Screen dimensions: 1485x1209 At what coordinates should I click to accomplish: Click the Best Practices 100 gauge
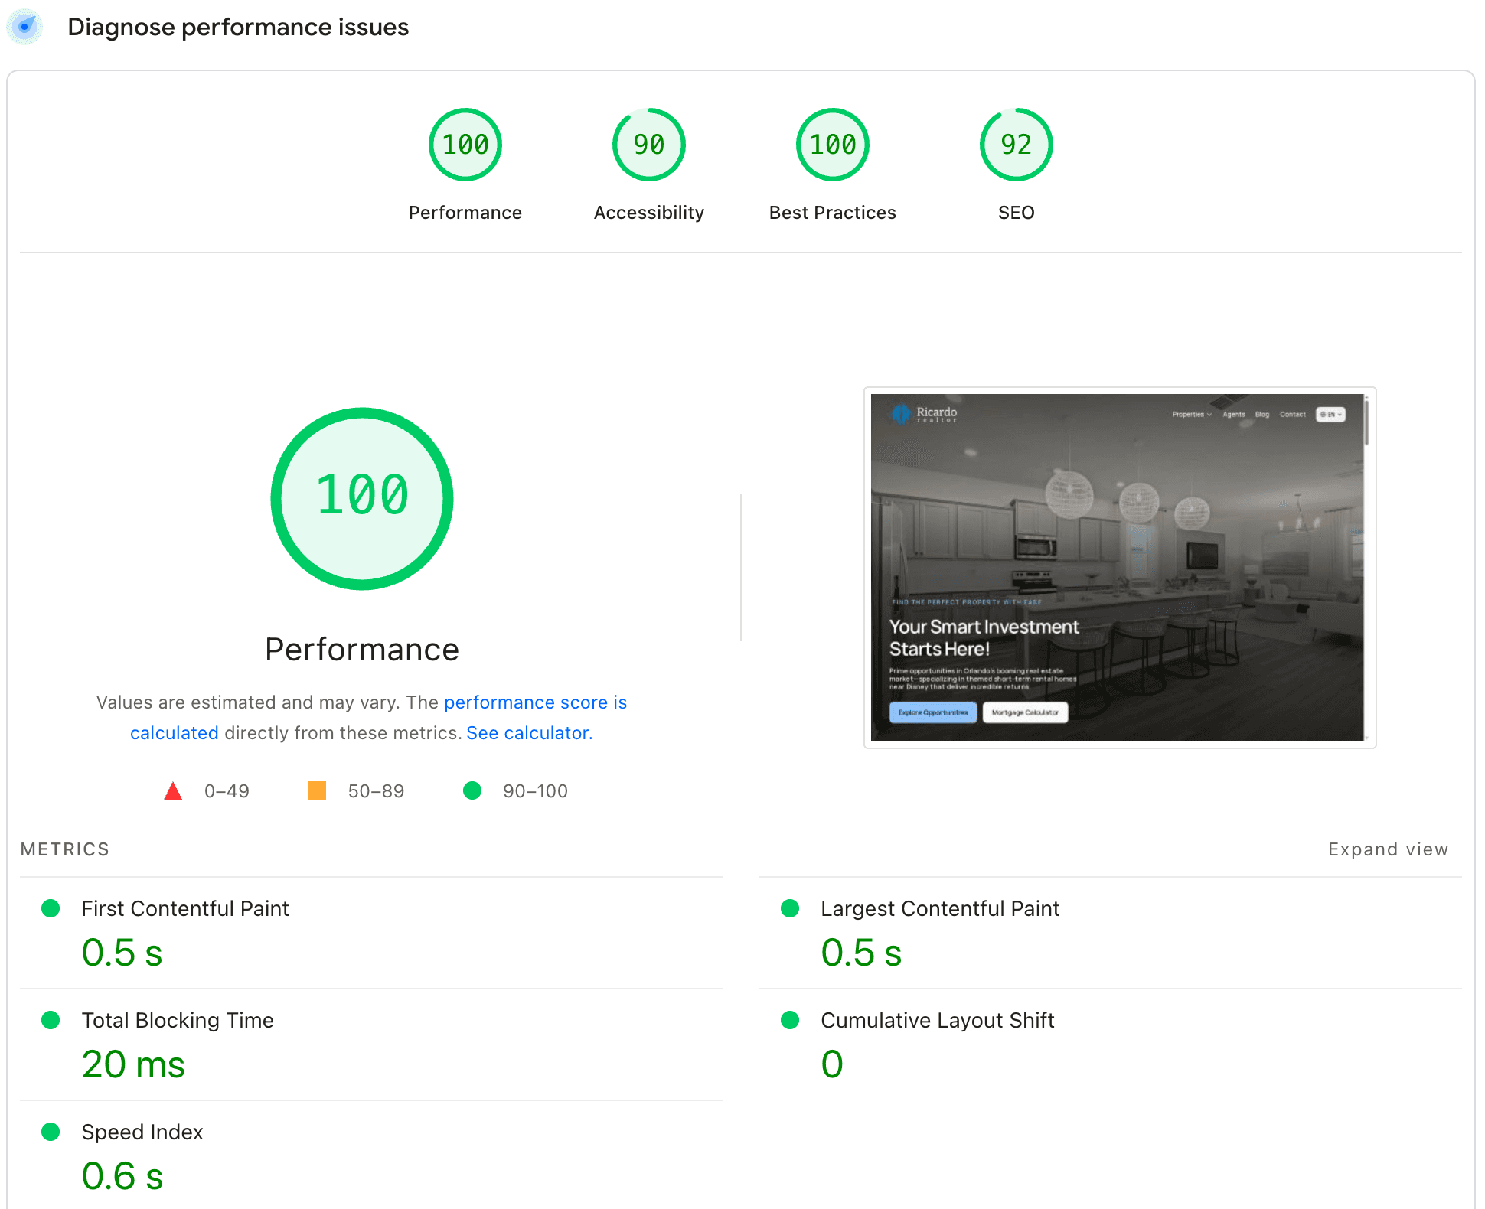coord(832,145)
